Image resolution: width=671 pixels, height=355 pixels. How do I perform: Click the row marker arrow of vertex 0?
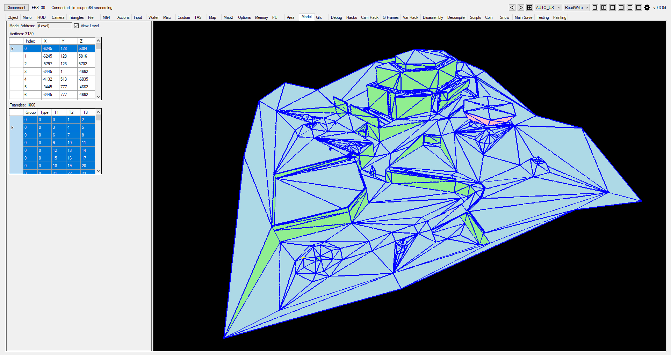coord(13,49)
